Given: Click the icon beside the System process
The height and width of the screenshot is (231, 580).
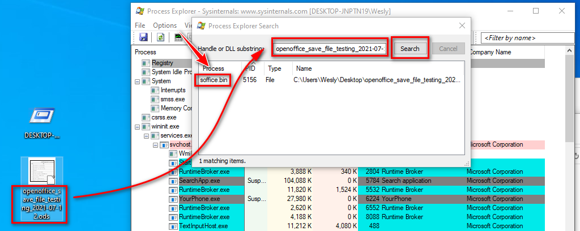Looking at the screenshot, I should [x=146, y=81].
